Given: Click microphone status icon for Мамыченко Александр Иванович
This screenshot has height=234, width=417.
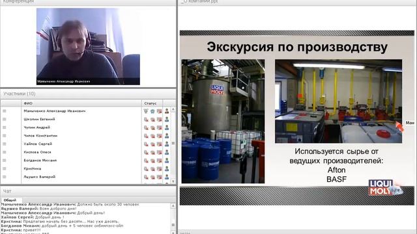Looking at the screenshot, I should pos(146,111).
